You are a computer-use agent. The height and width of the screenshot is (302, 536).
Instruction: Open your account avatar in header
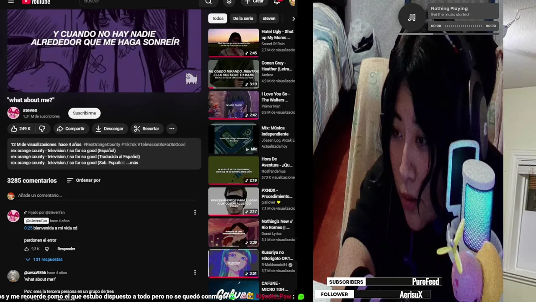(292, 3)
